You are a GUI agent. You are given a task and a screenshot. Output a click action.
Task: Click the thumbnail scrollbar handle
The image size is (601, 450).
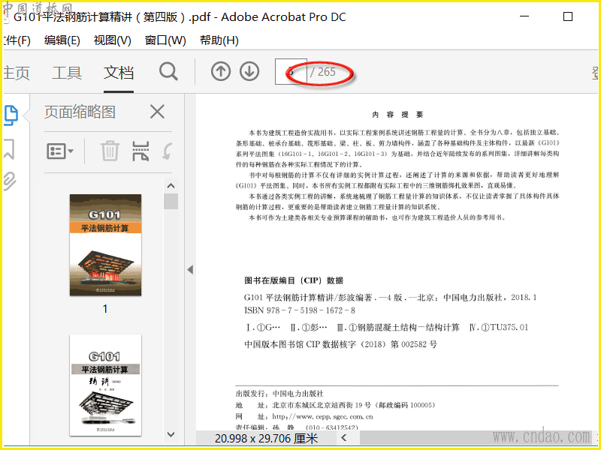click(171, 201)
